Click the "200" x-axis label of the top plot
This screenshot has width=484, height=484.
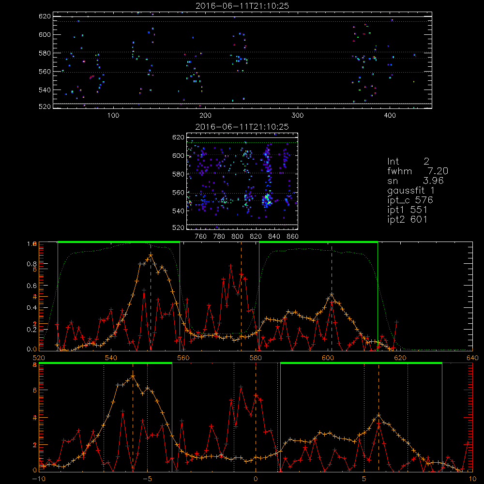coord(205,116)
